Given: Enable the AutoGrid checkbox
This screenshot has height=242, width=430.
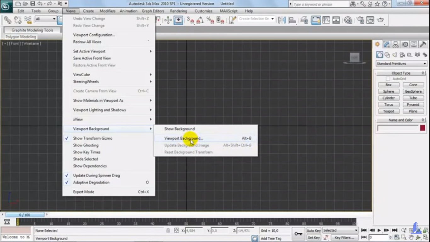Looking at the screenshot, I should [x=388, y=79].
